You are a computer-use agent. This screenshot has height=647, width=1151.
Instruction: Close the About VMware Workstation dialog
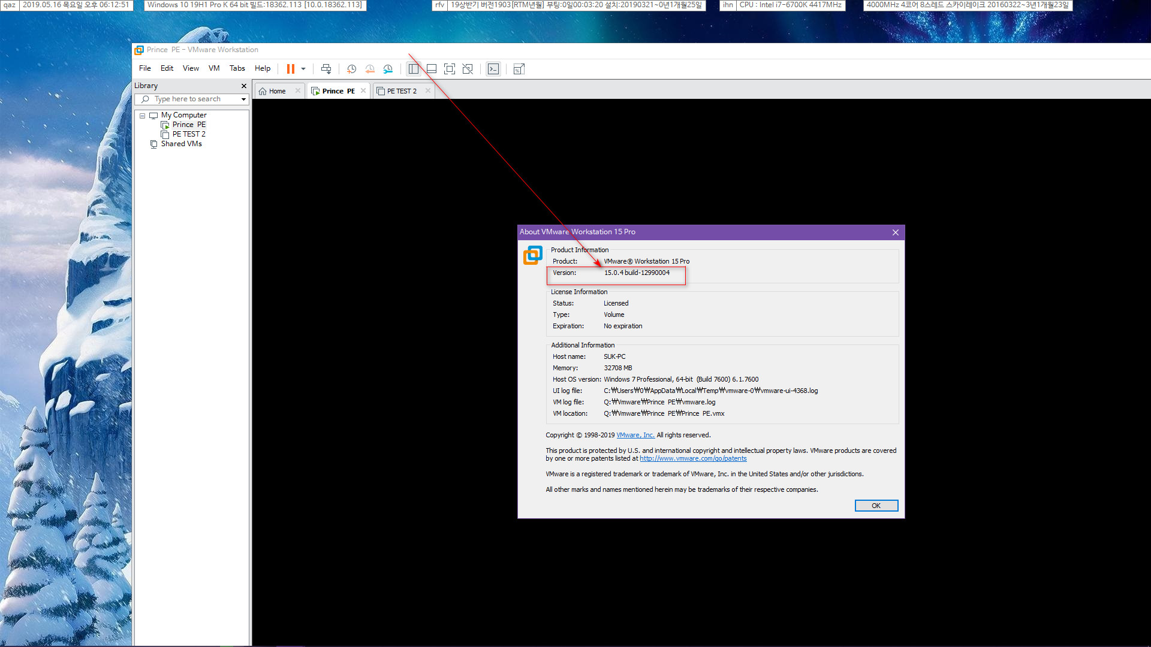pyautogui.click(x=896, y=232)
